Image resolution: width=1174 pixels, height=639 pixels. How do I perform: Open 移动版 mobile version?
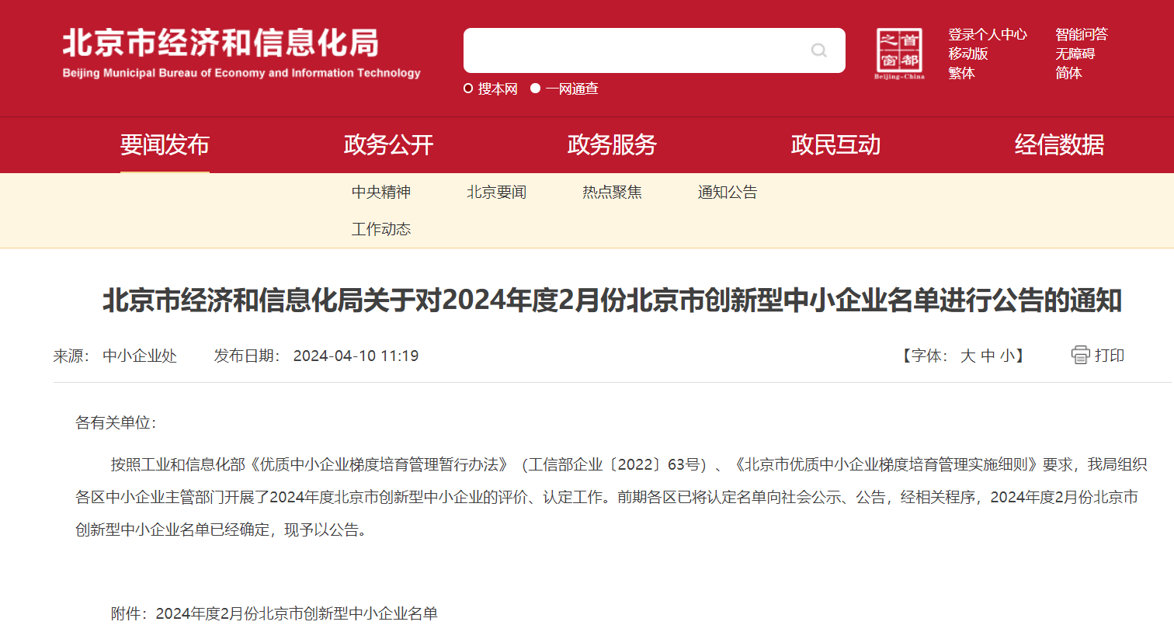pyautogui.click(x=968, y=54)
